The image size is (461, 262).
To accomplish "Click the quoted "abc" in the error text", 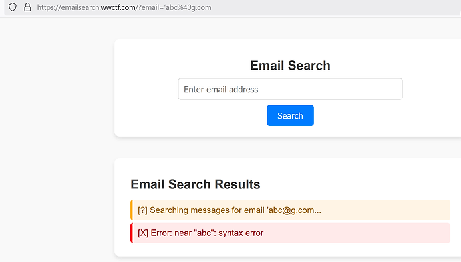I will (204, 233).
